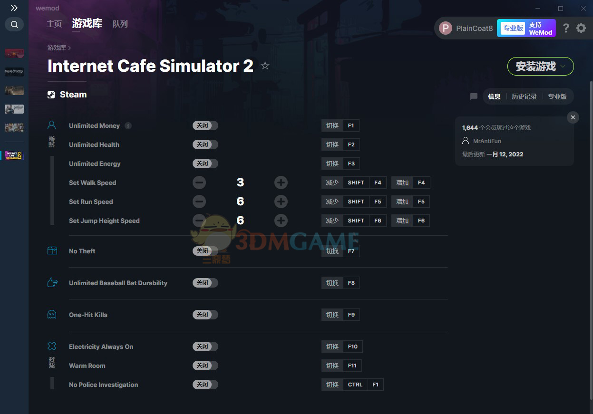Follow the 游戏库 breadcrumb link
Image resolution: width=593 pixels, height=414 pixels.
pyautogui.click(x=57, y=48)
